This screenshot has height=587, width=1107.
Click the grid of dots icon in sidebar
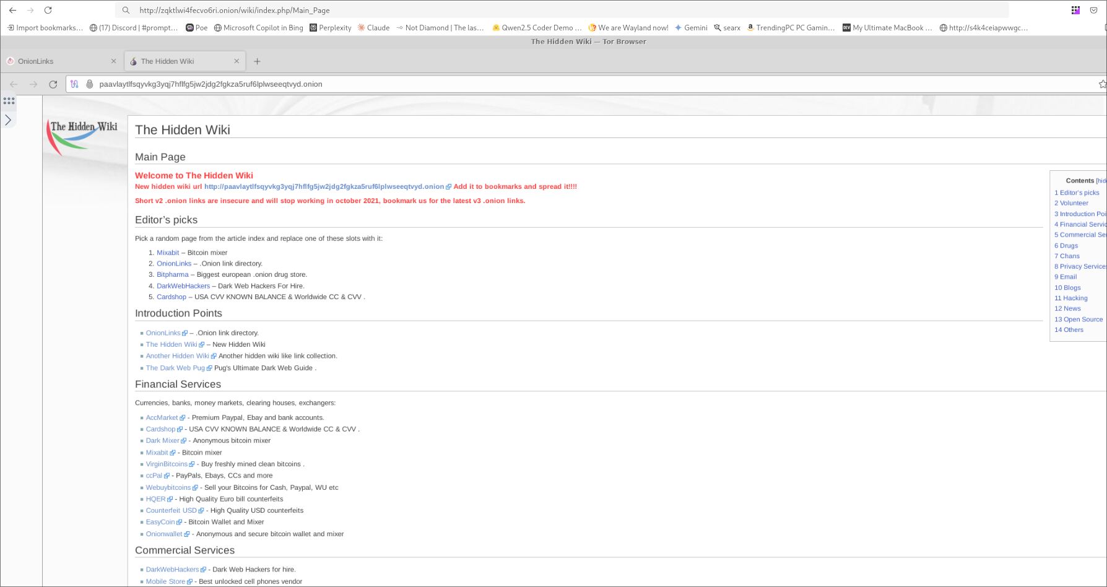pyautogui.click(x=9, y=101)
